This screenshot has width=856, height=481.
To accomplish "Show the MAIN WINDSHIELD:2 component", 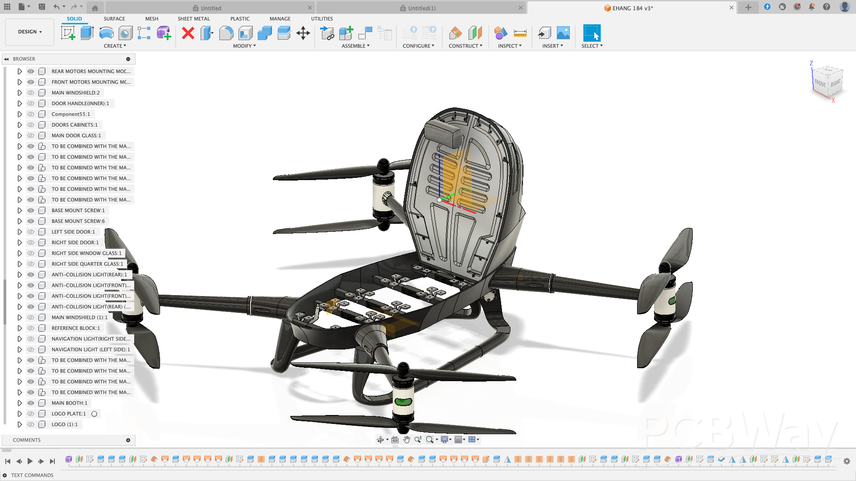I will tap(31, 93).
